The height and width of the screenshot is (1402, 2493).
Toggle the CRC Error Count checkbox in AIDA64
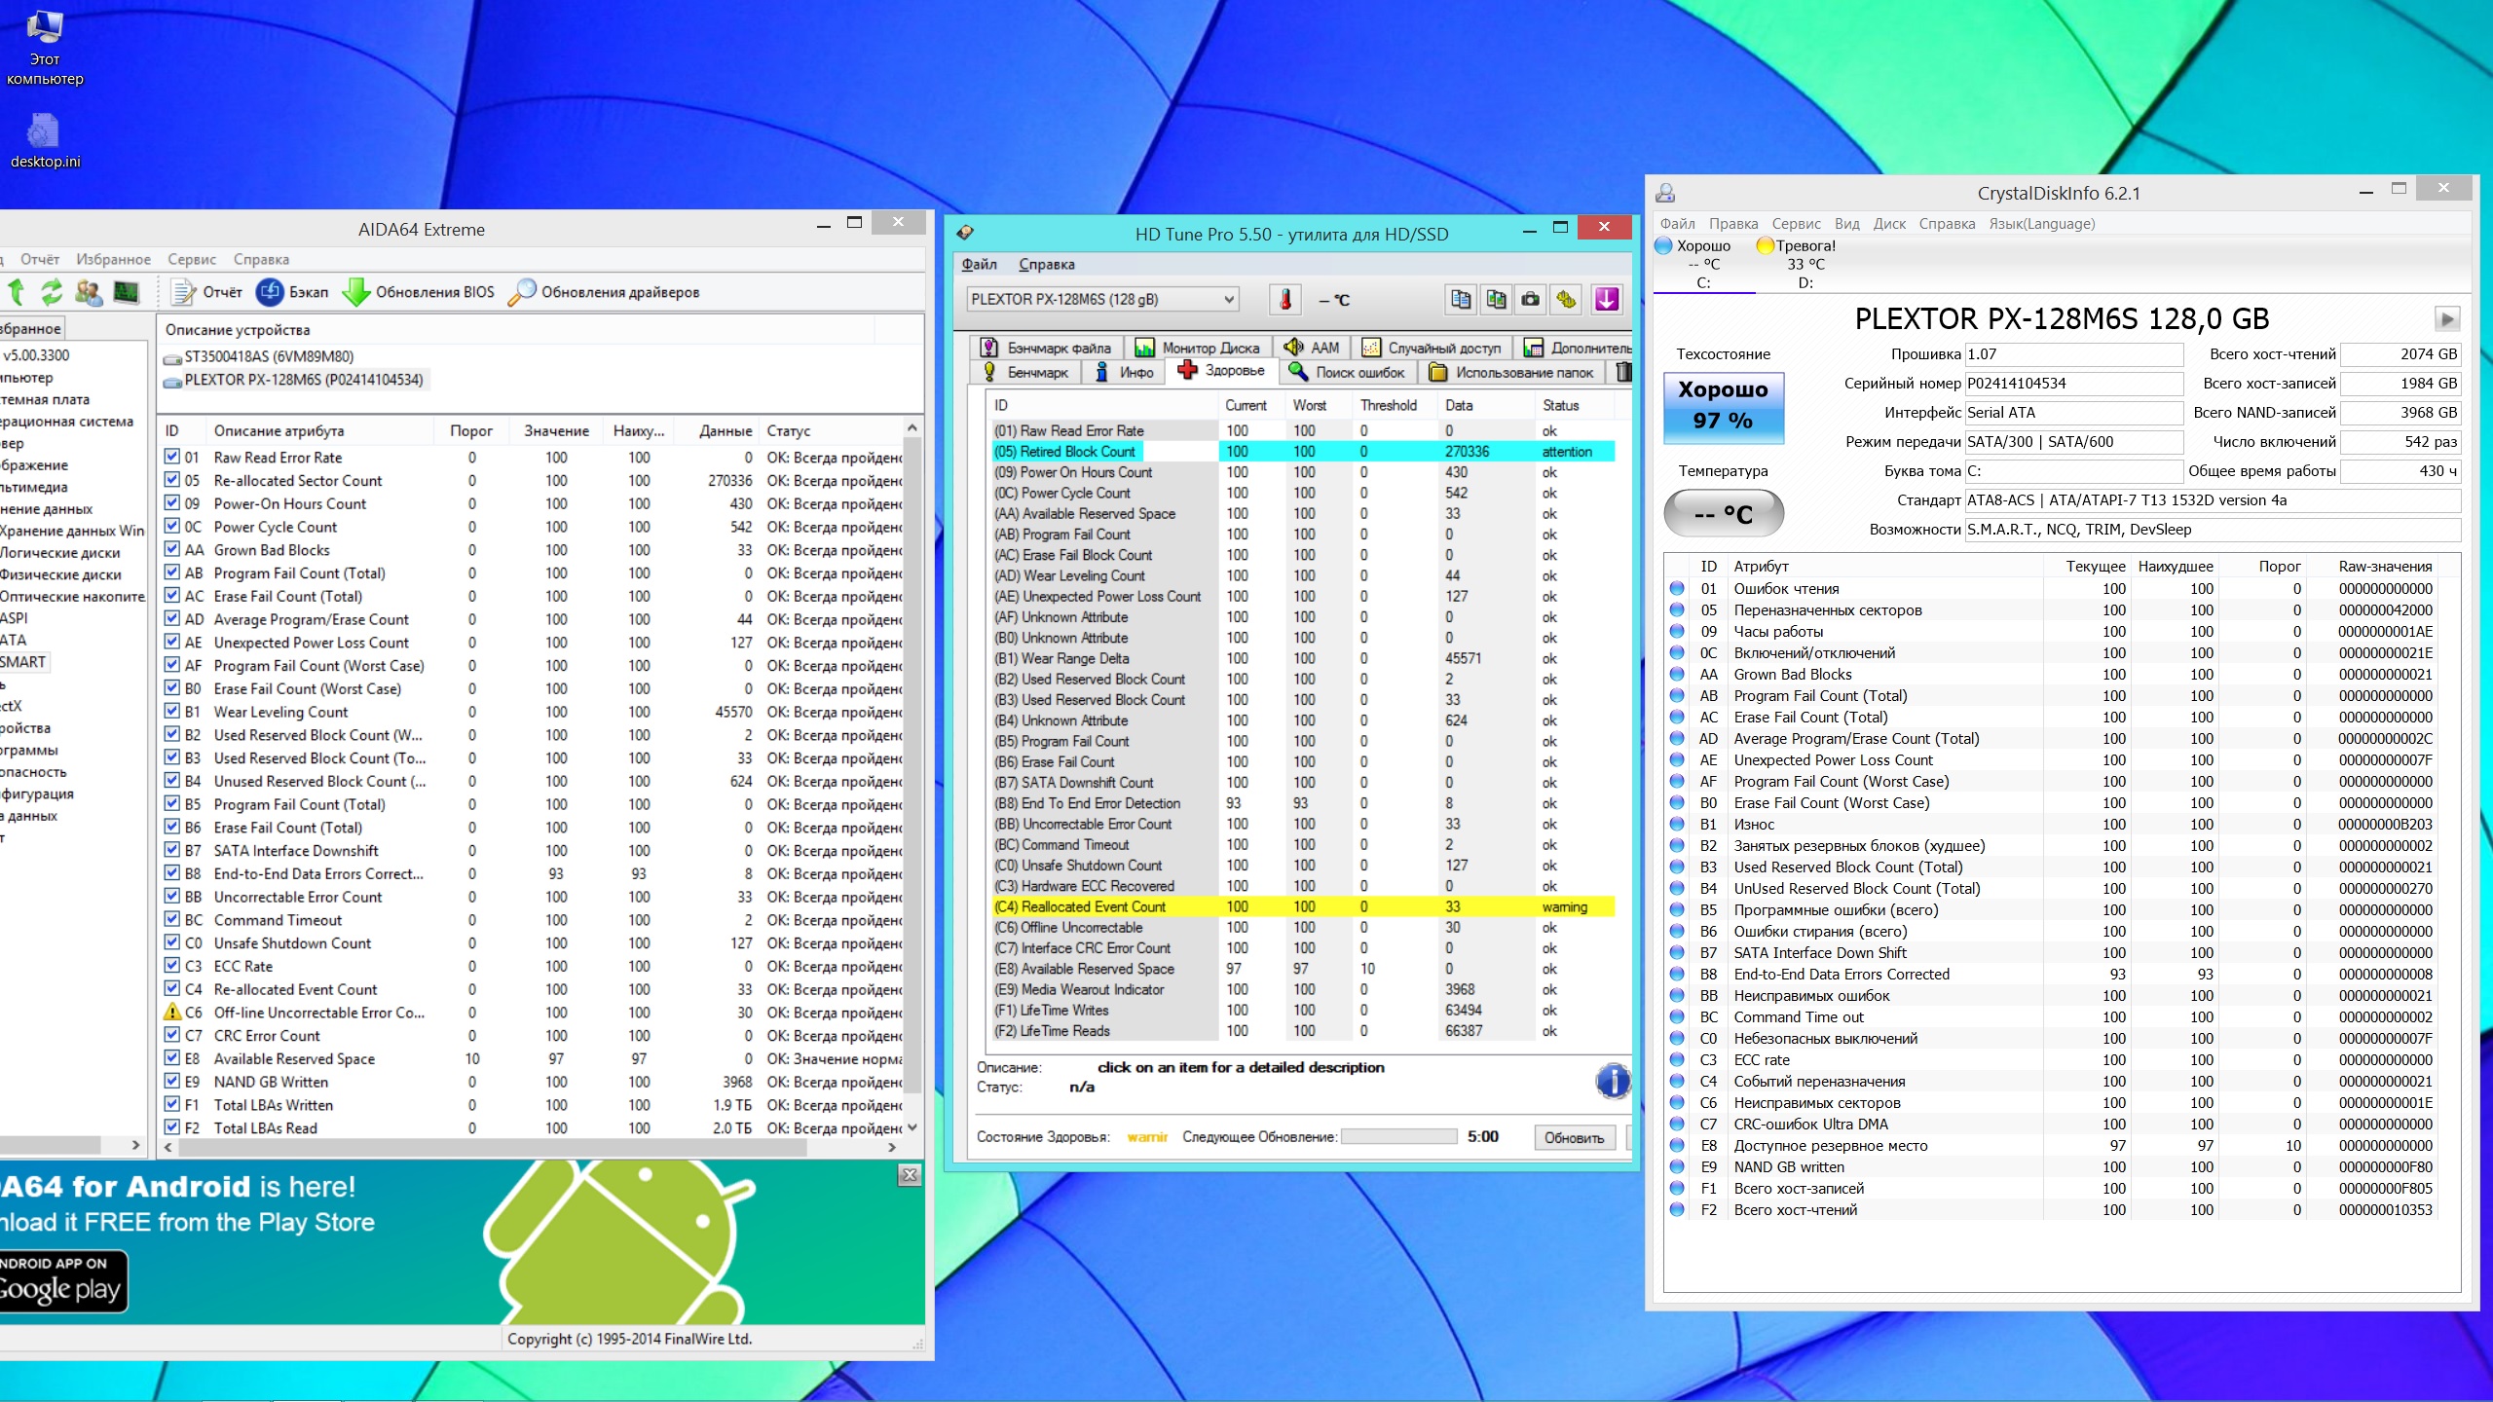point(172,1035)
